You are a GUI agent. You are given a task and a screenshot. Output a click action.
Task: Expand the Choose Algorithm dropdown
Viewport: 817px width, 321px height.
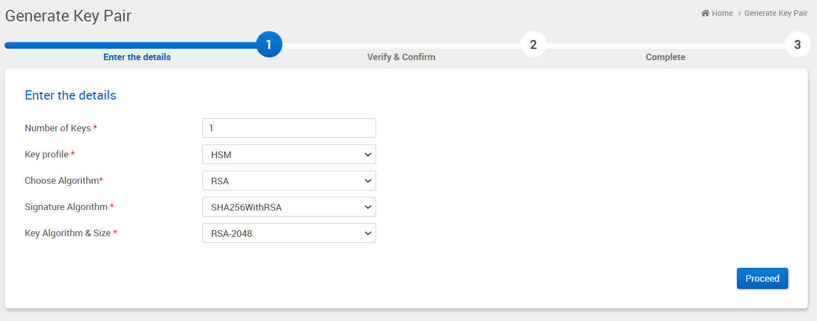[289, 181]
